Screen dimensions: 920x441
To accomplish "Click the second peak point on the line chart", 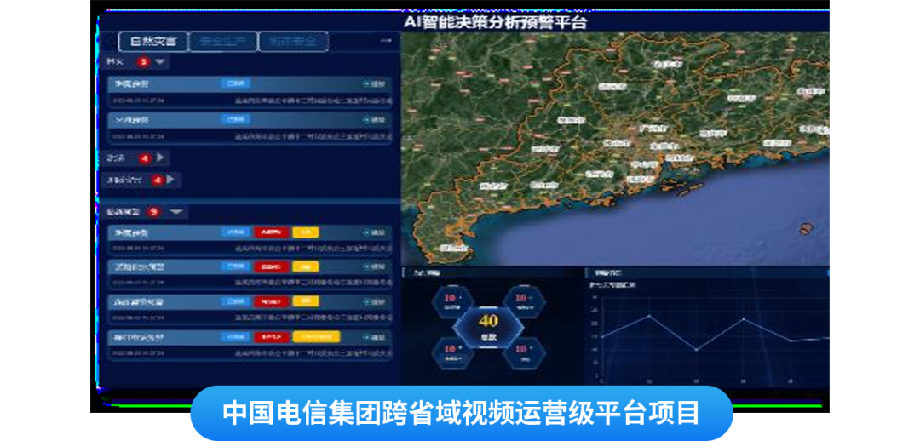I will (x=744, y=318).
